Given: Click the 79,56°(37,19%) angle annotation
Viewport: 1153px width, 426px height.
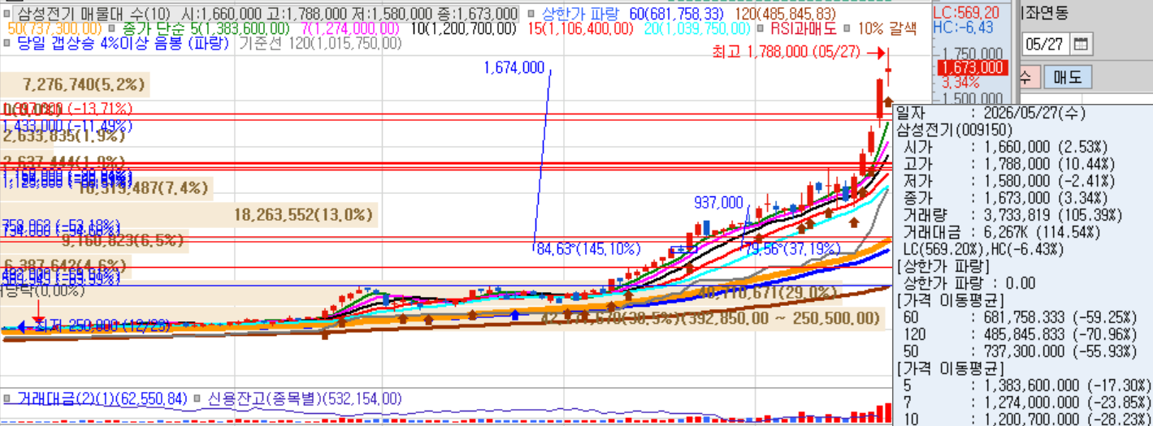Looking at the screenshot, I should pos(794,249).
